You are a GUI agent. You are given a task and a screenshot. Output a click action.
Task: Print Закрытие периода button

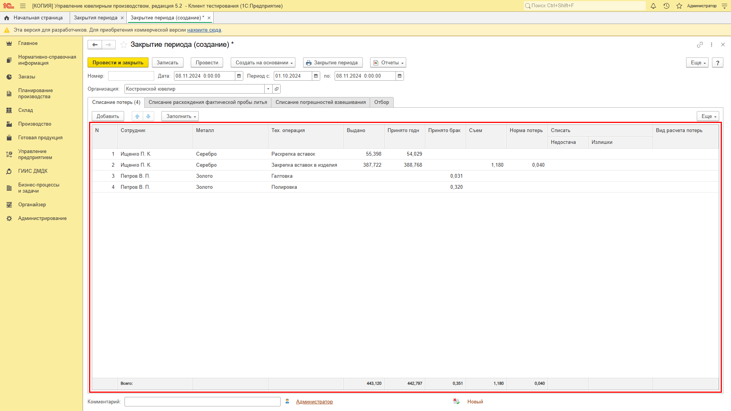coord(333,63)
